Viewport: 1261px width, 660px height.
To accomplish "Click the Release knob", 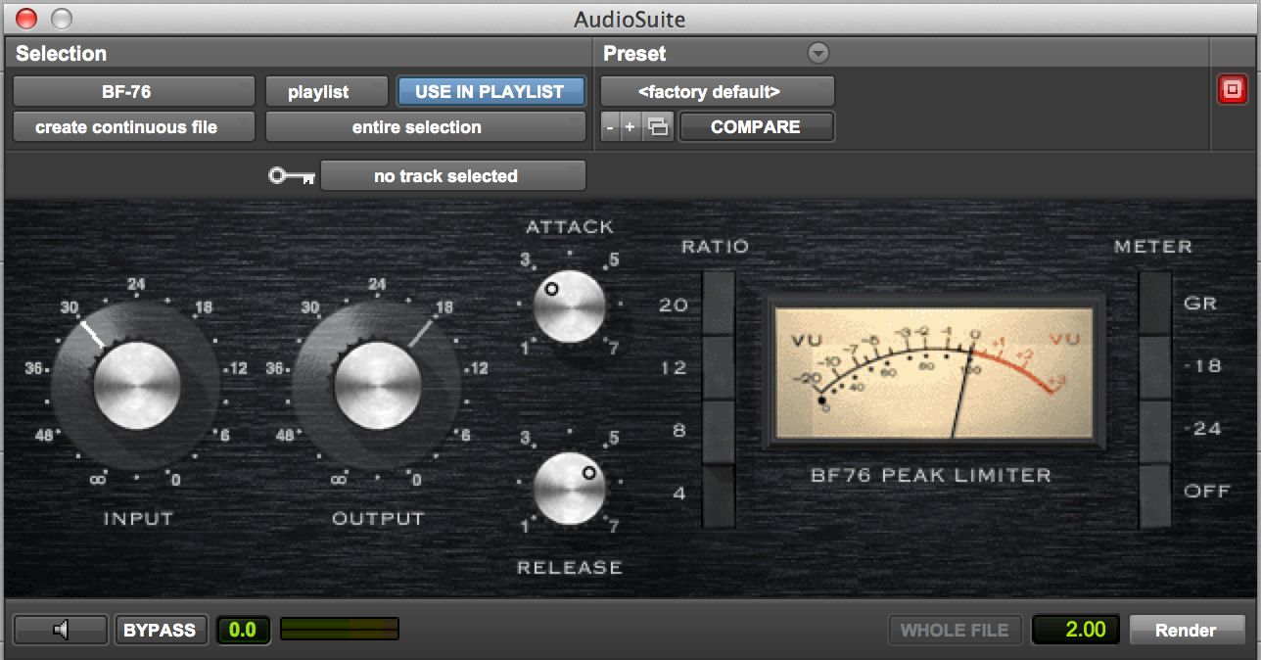I will point(569,488).
